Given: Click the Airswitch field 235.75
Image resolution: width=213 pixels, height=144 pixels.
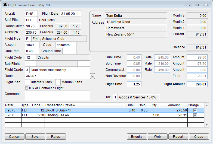Looking at the screenshot, I should [x=32, y=32].
